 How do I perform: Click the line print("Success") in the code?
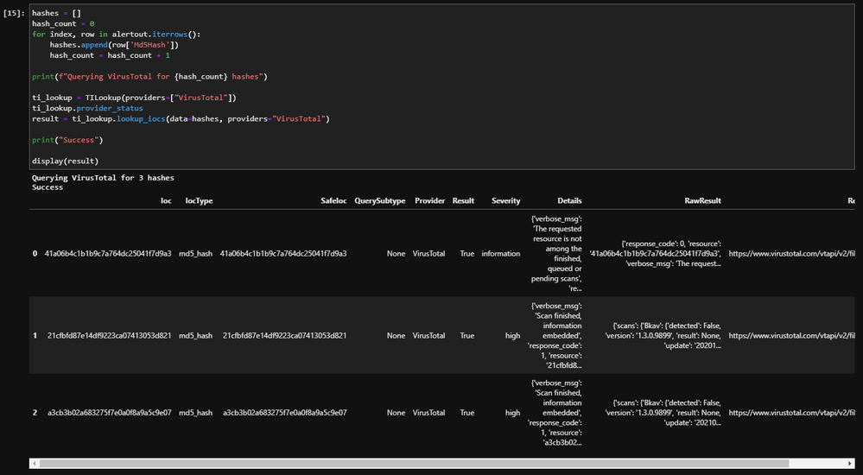coord(67,140)
